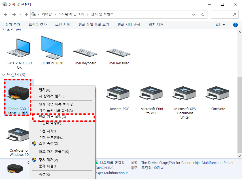The width and height of the screenshot is (242, 179).
Task: Click the back navigation arrow
Action: click(x=6, y=14)
